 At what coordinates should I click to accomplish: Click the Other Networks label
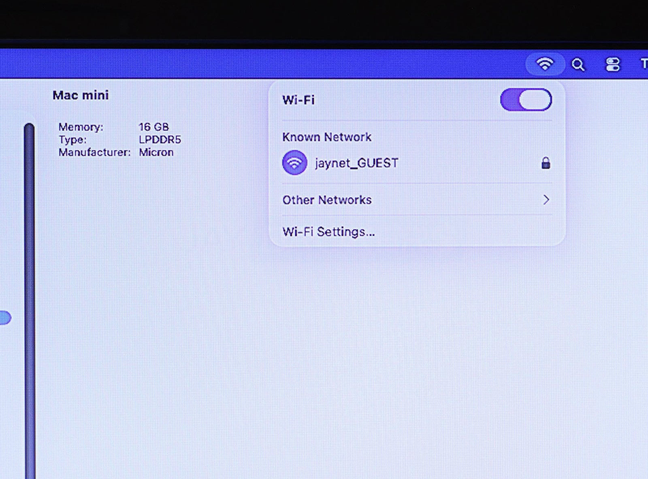point(327,200)
